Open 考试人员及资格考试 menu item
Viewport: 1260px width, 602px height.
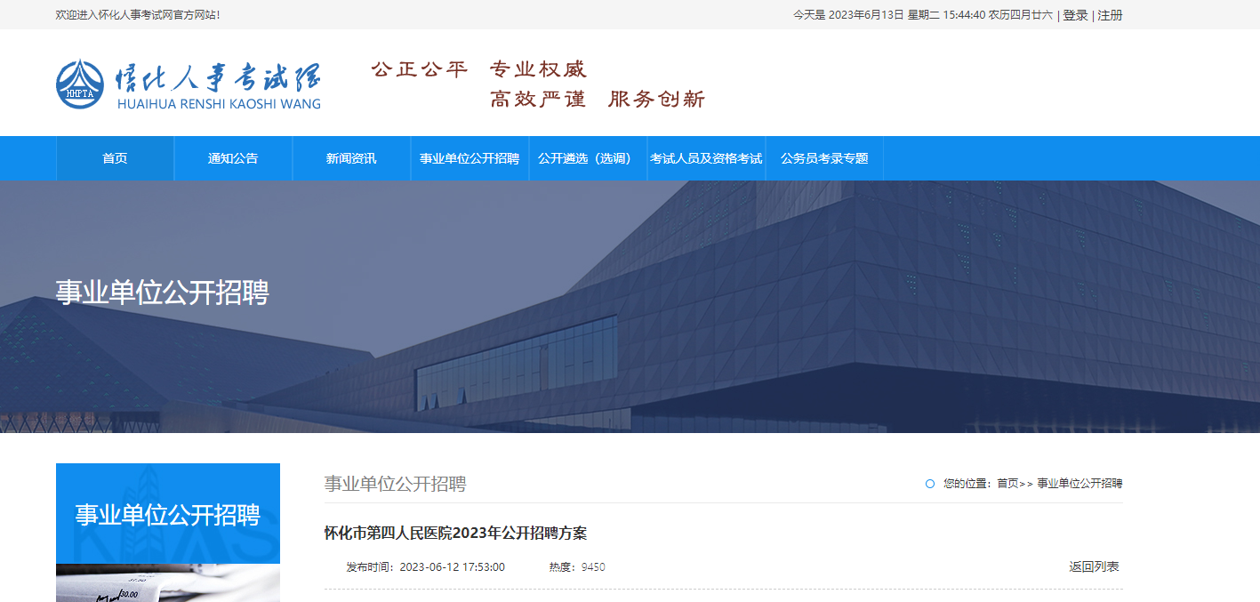(706, 158)
